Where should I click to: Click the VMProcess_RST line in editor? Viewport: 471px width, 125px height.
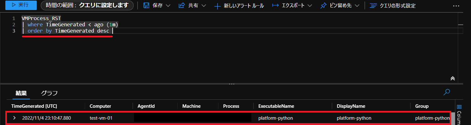[41, 18]
